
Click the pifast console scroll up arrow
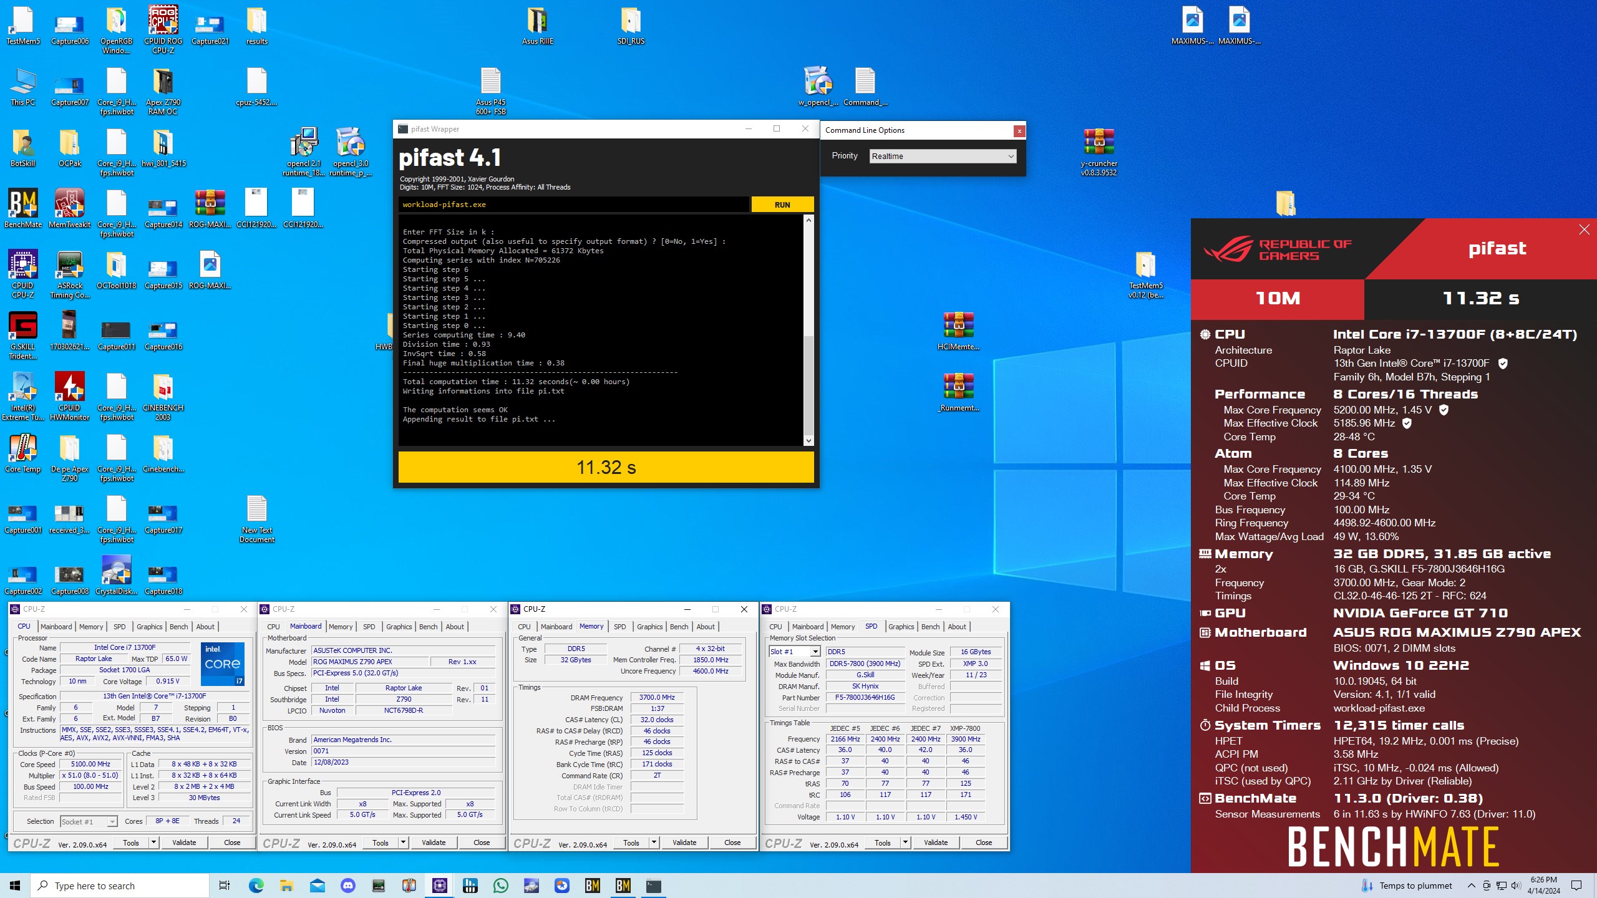808,220
